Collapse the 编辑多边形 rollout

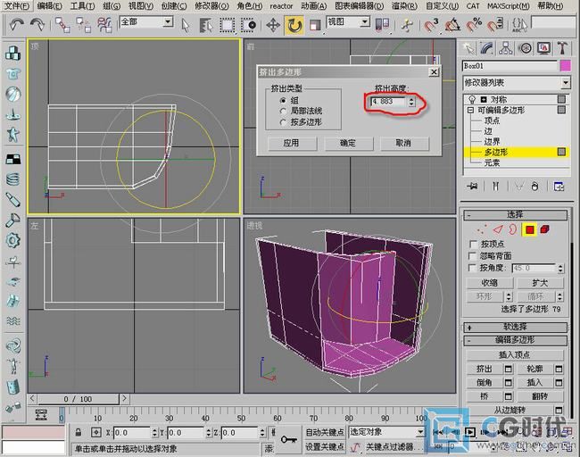point(515,340)
